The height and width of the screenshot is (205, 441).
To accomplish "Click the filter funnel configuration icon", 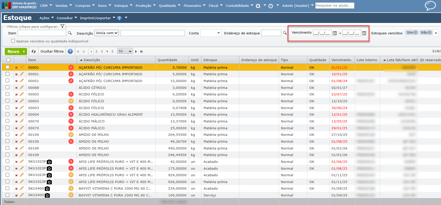I will [x=62, y=27].
